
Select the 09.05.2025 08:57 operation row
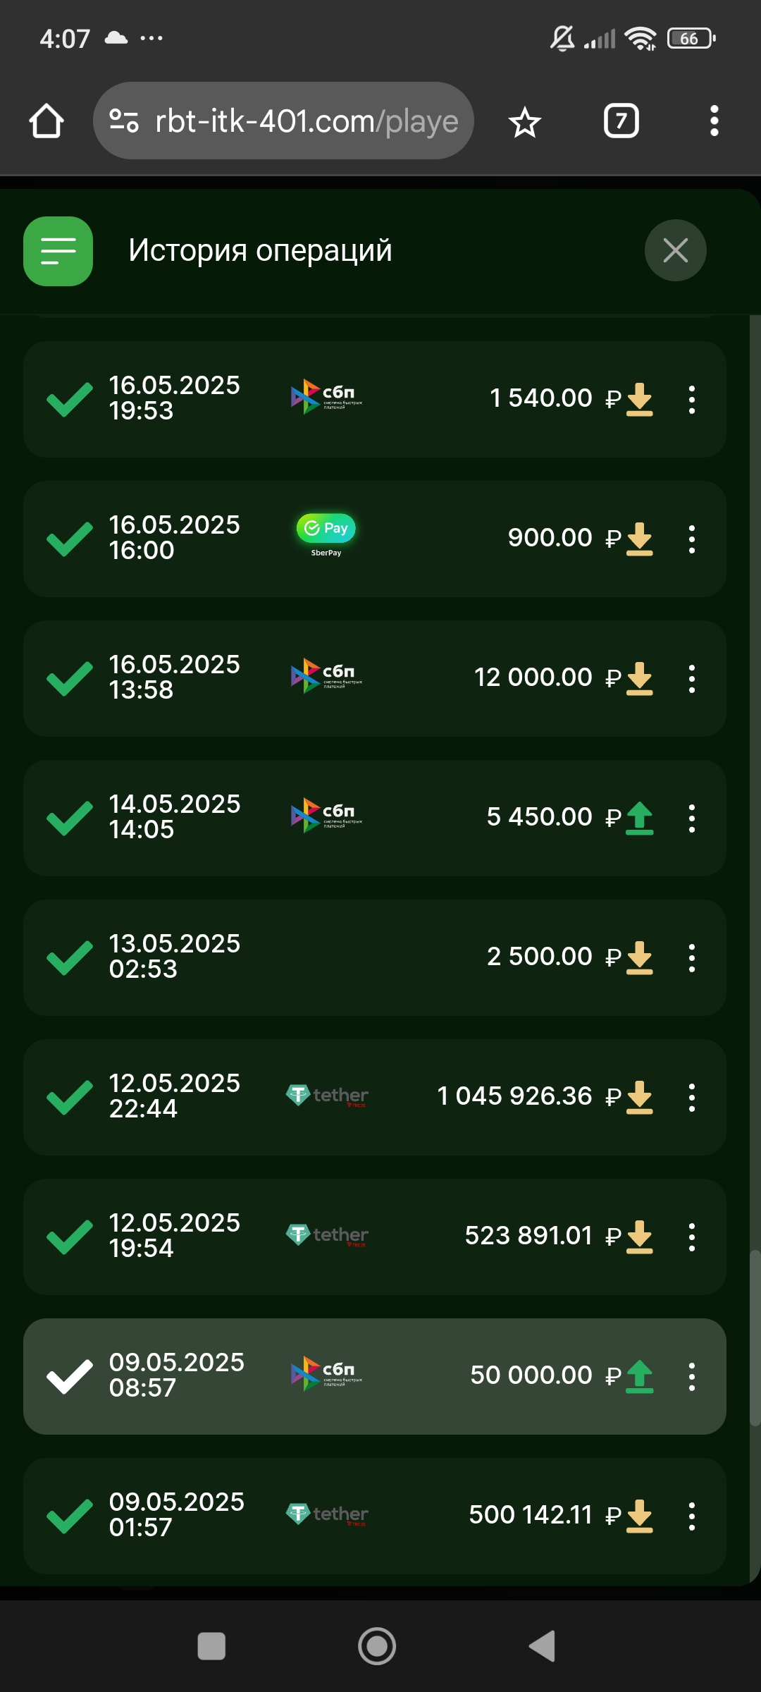374,1375
